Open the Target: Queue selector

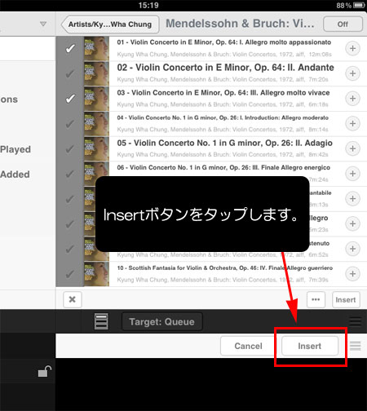coord(162,321)
